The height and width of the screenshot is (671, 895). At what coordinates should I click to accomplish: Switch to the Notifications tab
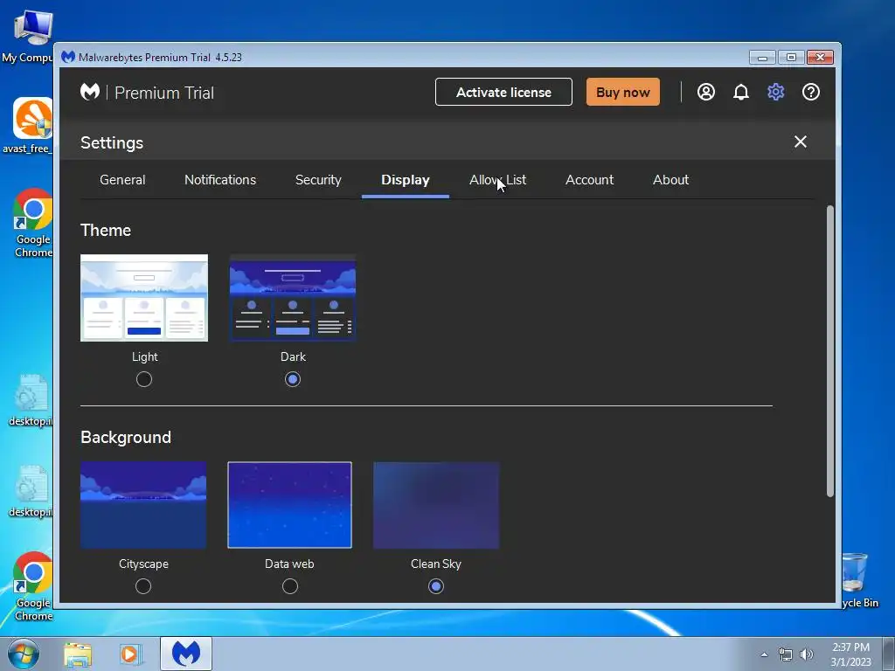(219, 180)
